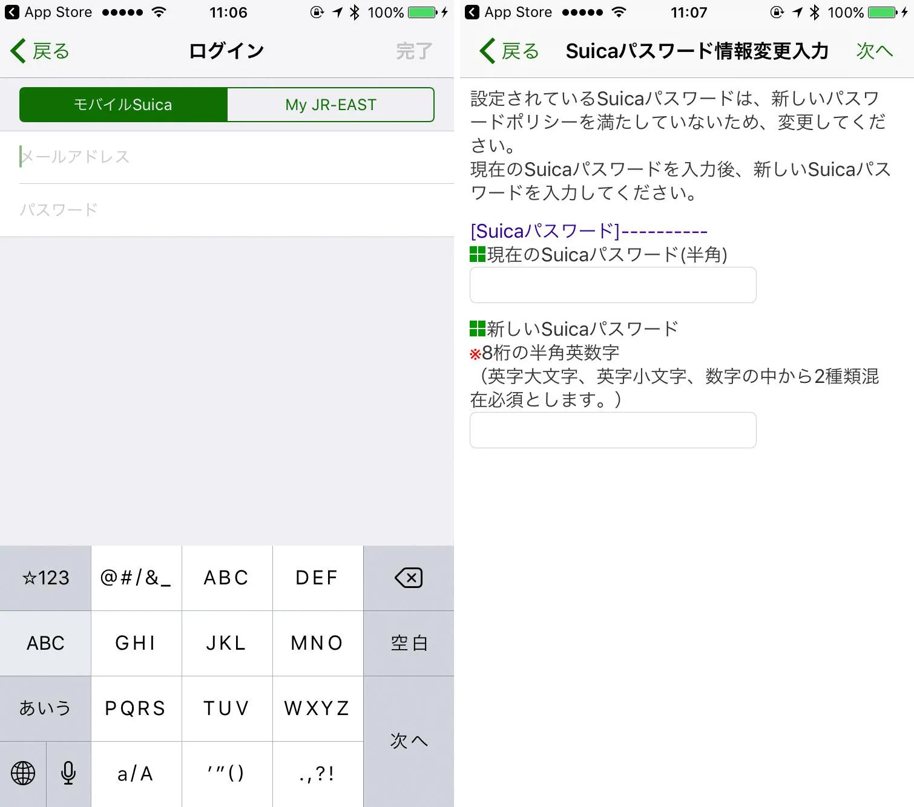Tap the .,?! punctuation key

click(x=318, y=774)
